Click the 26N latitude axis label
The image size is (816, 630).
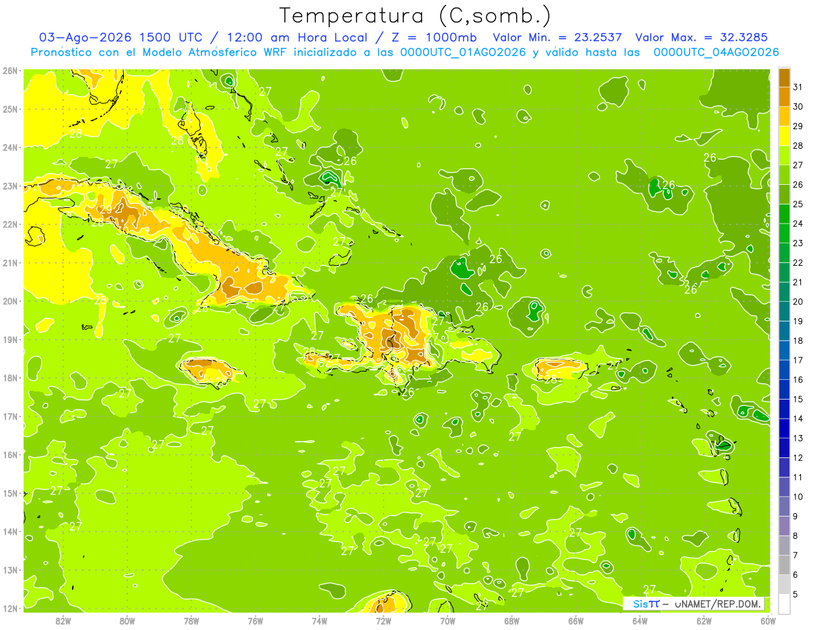[x=10, y=71]
